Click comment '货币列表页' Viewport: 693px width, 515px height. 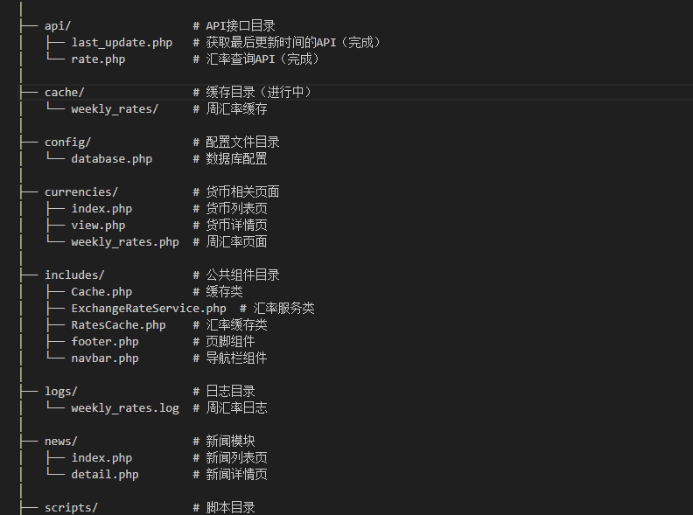[x=236, y=209]
